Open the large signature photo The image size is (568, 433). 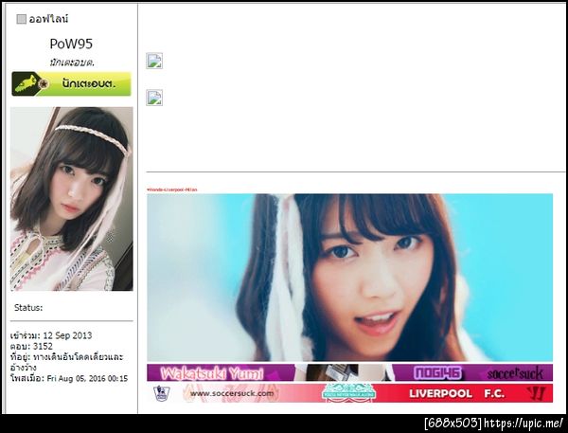click(349, 278)
